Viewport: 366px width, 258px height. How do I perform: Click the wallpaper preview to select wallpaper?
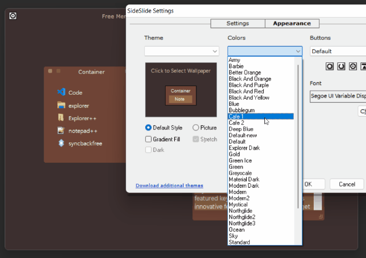[x=180, y=91]
